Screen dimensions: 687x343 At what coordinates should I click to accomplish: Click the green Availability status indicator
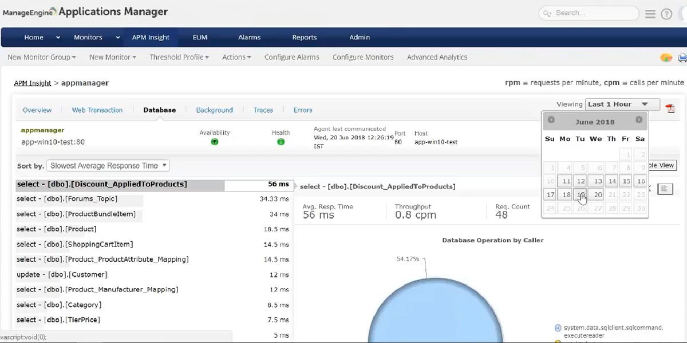coord(215,141)
